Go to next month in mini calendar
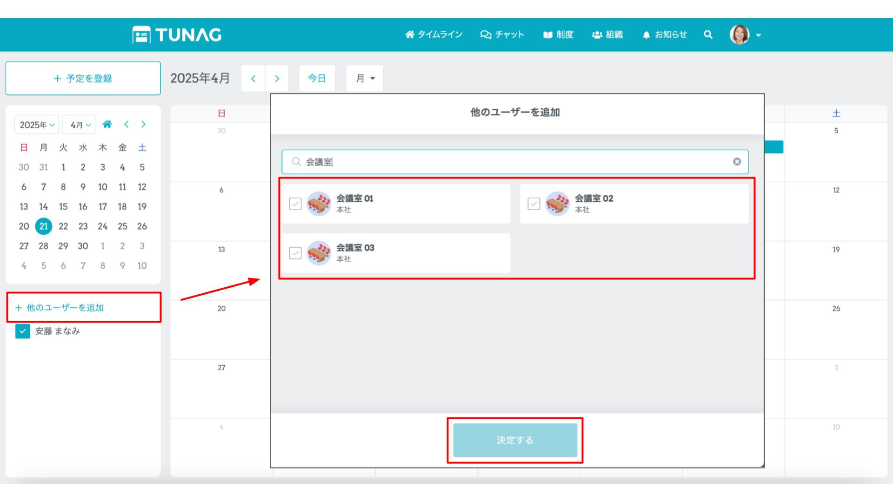893x502 pixels. click(x=143, y=124)
